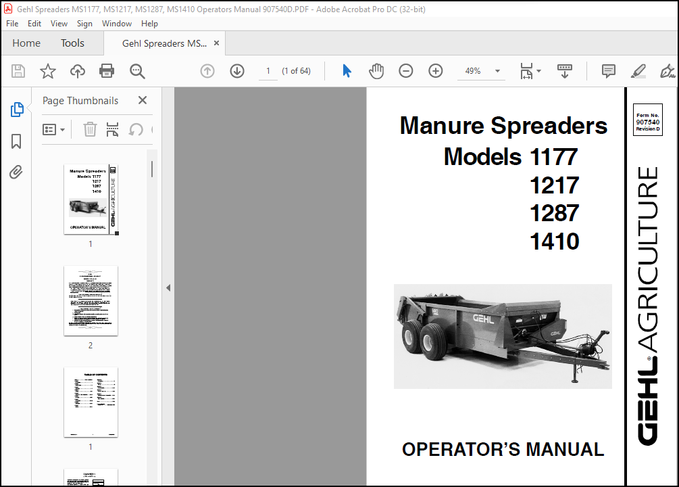Open the Help menu
Viewport: 679px width, 487px height.
(x=149, y=24)
